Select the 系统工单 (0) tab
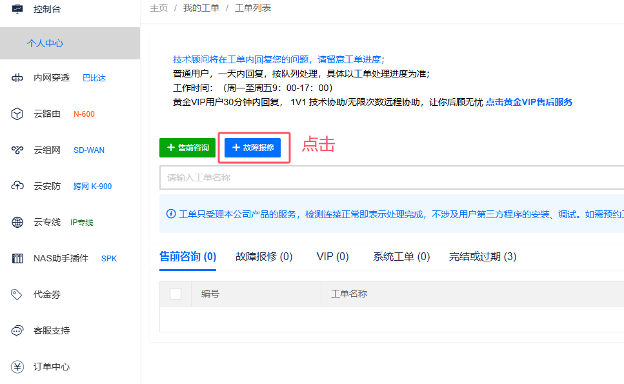The height and width of the screenshot is (384, 624). click(401, 257)
